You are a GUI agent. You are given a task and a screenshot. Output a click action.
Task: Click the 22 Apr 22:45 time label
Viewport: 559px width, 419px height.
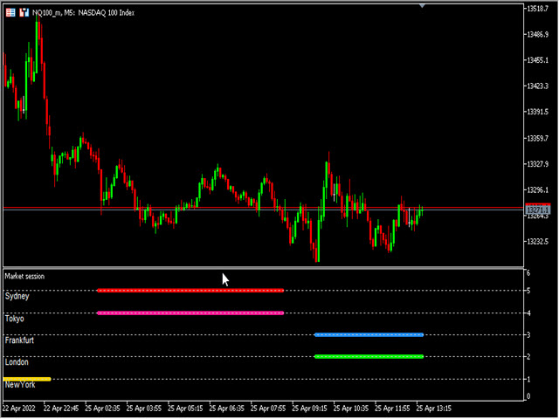(x=61, y=409)
